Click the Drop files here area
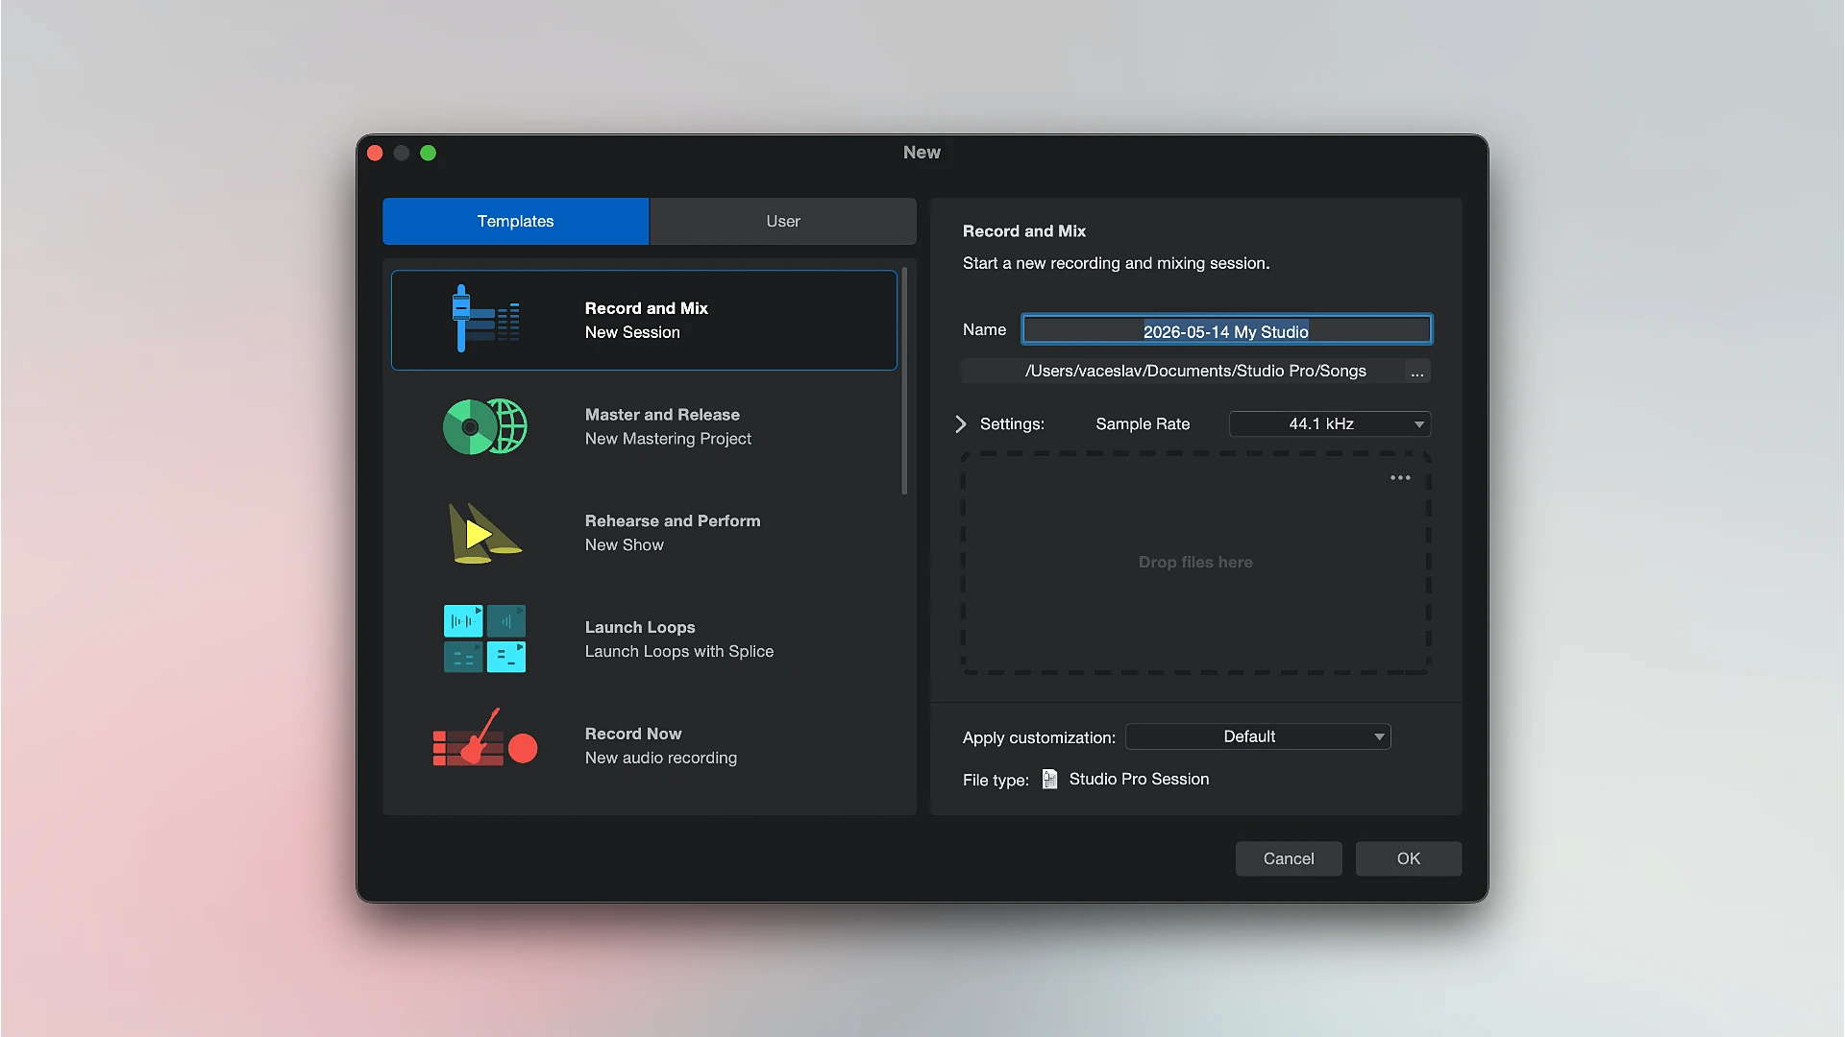The height and width of the screenshot is (1037, 1845). pyautogui.click(x=1195, y=563)
